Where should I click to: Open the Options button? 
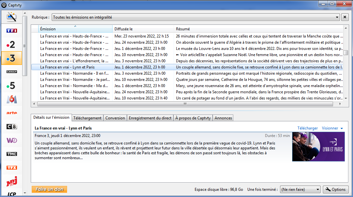click(x=336, y=189)
